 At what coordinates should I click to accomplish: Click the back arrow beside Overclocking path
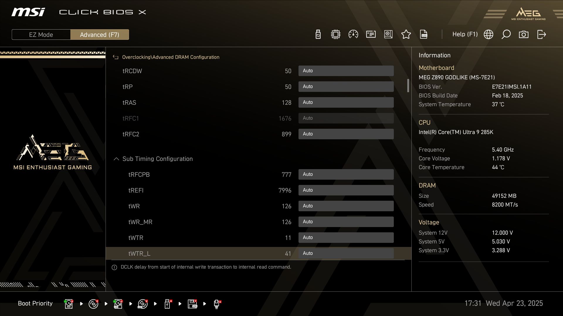116,57
